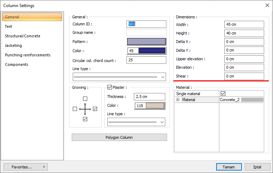Expand the Material tree row
273x173 pixels.
point(178,100)
